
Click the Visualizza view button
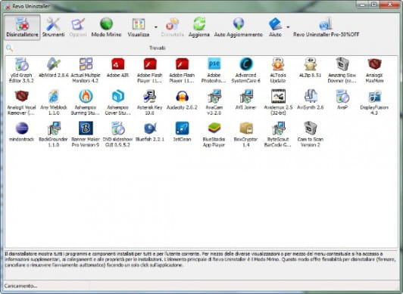click(x=139, y=27)
